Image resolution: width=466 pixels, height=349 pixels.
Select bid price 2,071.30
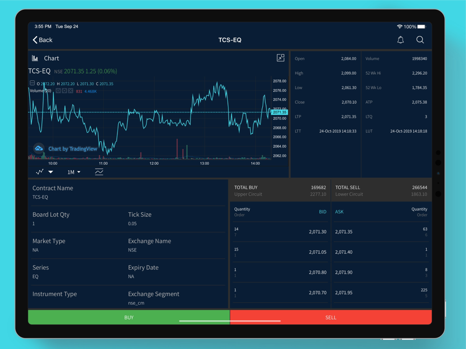pyautogui.click(x=317, y=232)
